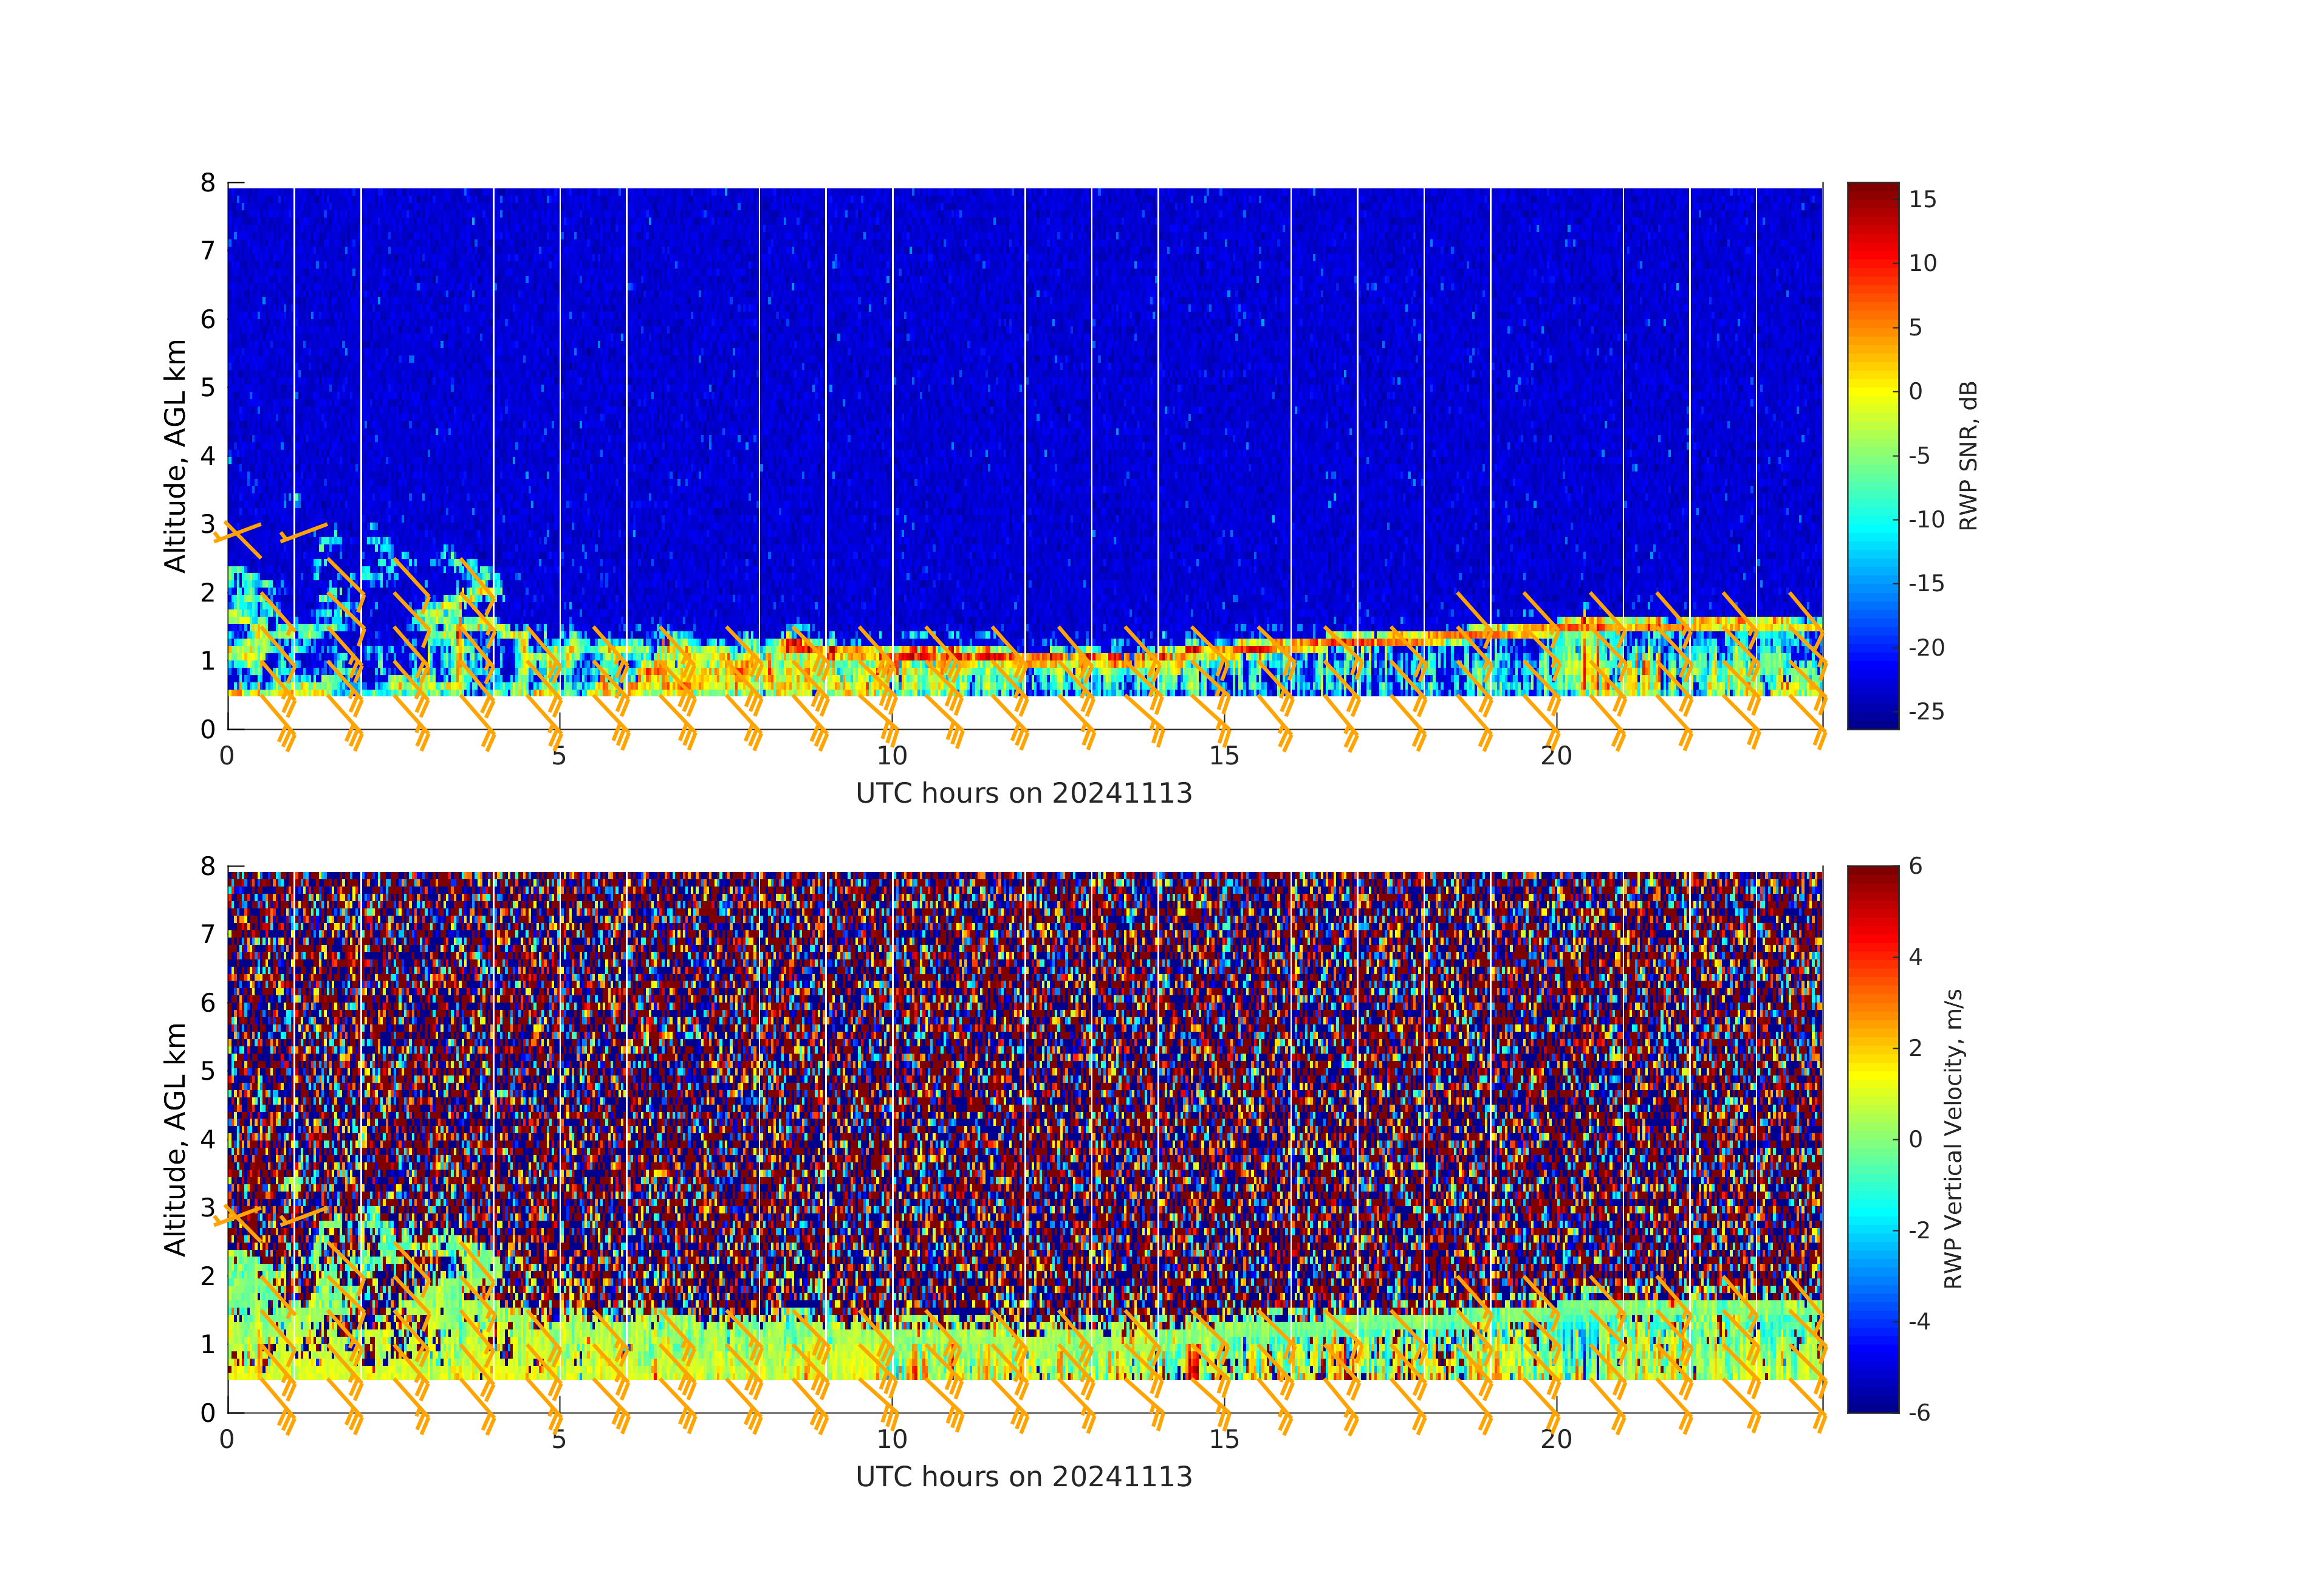
Task: Click the 0 tick on velocity colorbar
Action: [1916, 1139]
